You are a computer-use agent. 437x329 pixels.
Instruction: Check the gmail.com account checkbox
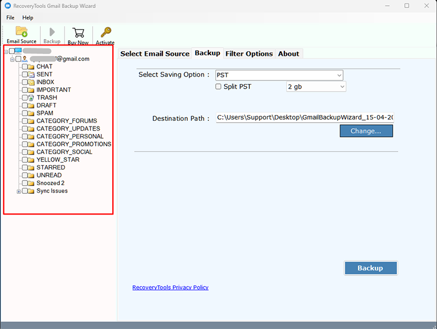pyautogui.click(x=18, y=59)
